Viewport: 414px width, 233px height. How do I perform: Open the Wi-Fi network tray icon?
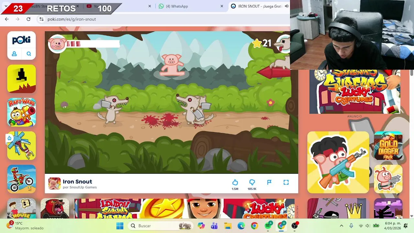tap(361, 226)
